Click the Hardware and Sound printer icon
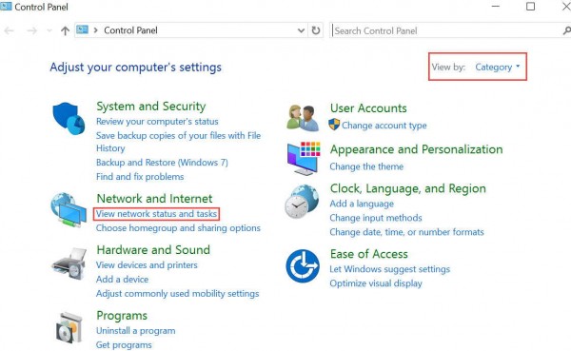Viewport: 571px width, 351px height. (x=69, y=263)
